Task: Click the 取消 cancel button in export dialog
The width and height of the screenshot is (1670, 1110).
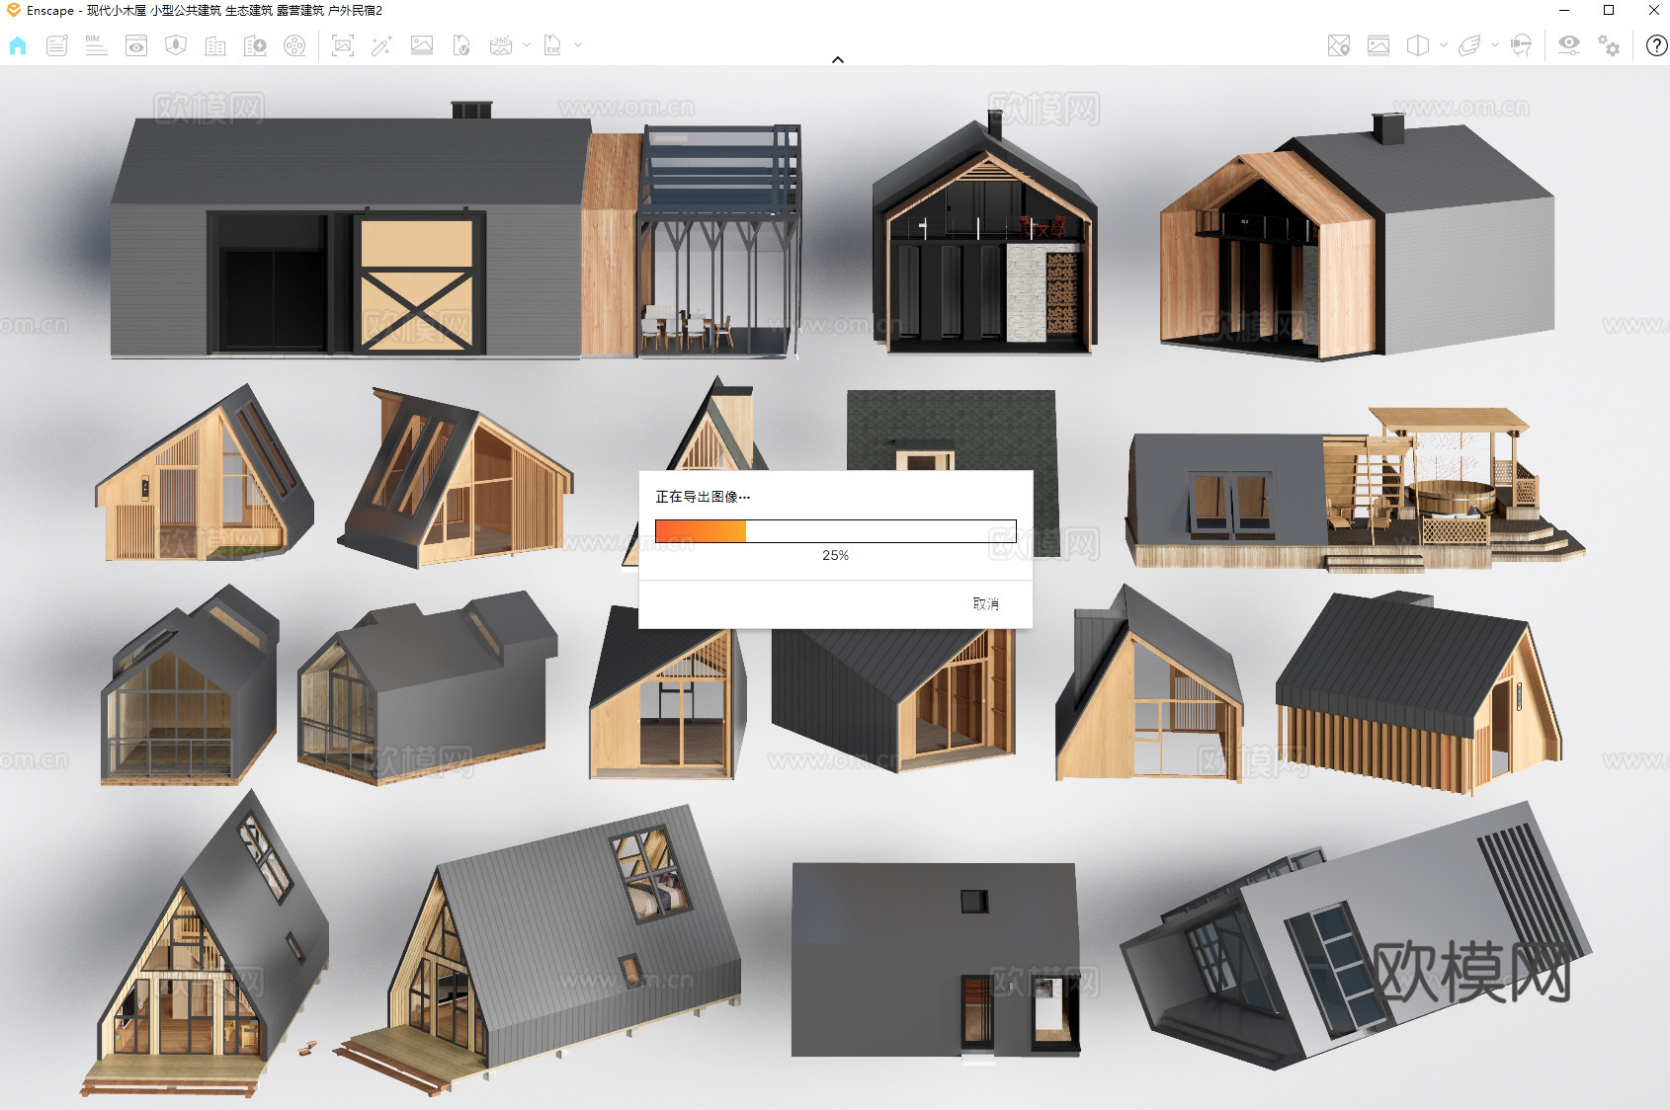Action: tap(986, 603)
